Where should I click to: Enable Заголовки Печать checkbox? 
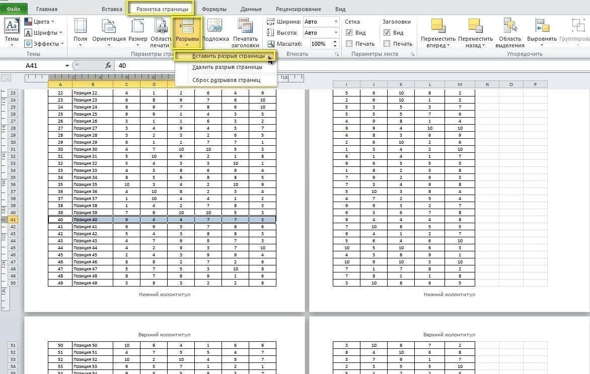(387, 44)
